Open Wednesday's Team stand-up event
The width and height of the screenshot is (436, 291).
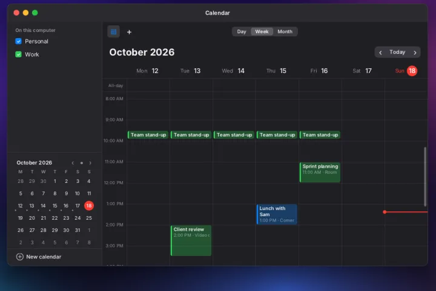pyautogui.click(x=234, y=135)
